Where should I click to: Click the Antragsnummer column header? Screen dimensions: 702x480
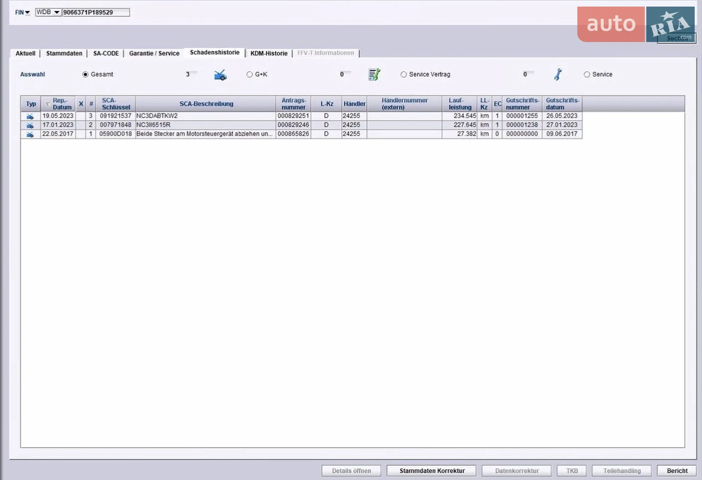pos(293,104)
